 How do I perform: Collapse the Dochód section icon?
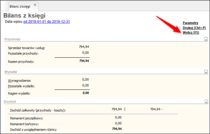[206, 101]
